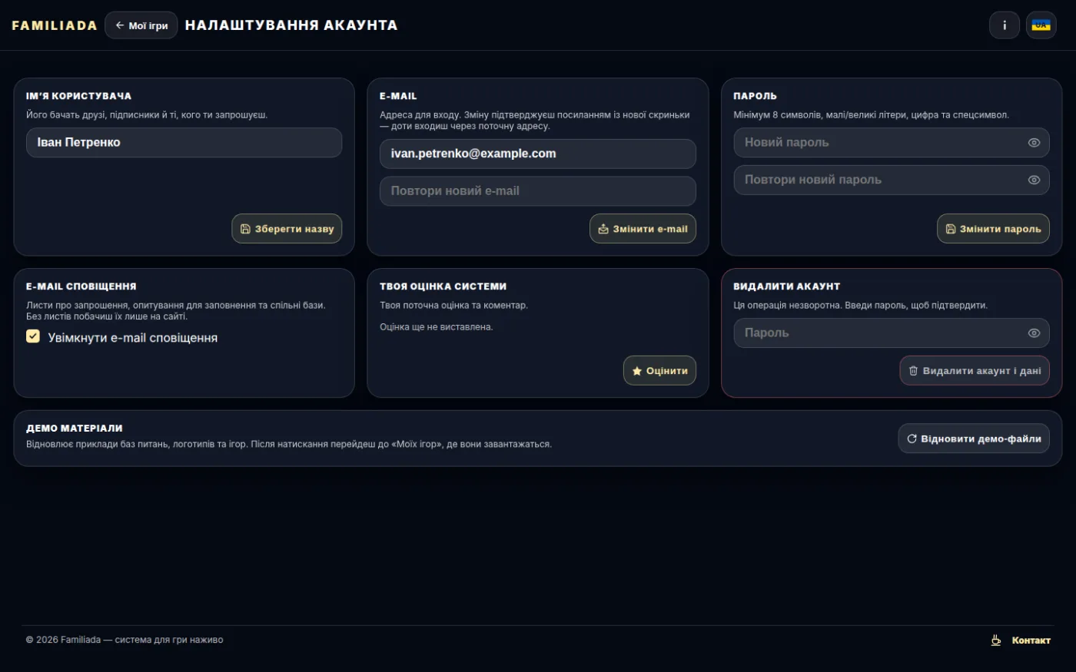Switch language via the Ukrainian flag button

tap(1041, 25)
